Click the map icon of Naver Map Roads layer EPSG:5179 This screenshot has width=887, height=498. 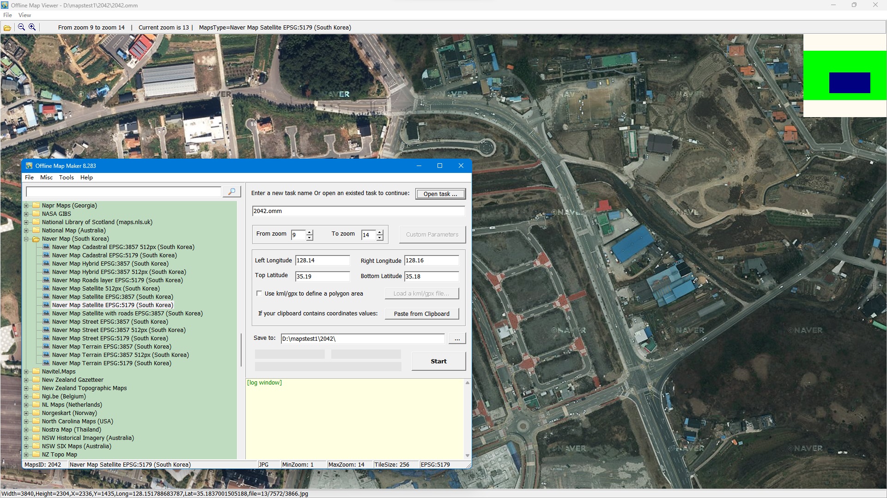[x=46, y=280]
